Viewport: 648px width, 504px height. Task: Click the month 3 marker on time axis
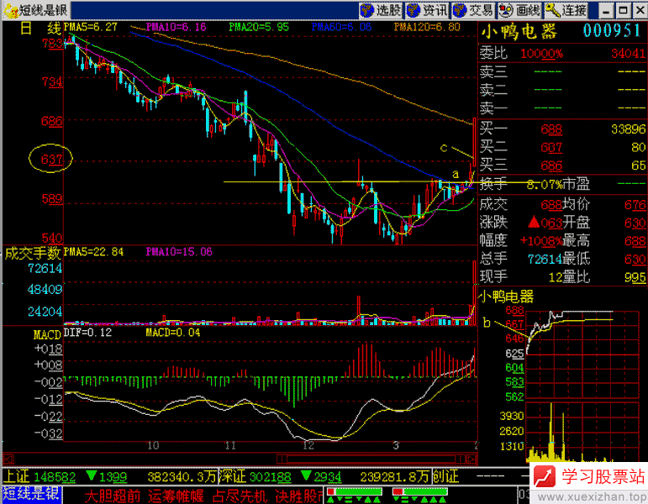tap(396, 446)
